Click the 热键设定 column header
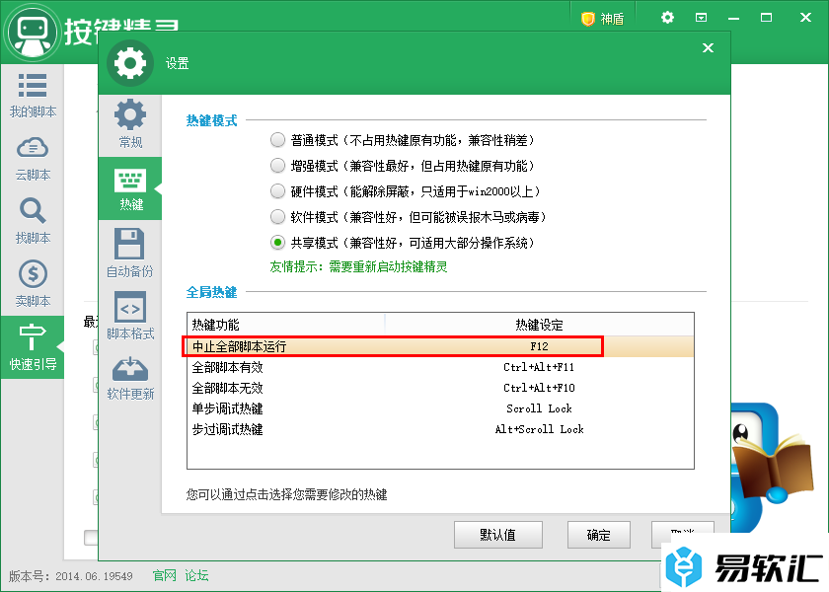This screenshot has width=829, height=592. 539,325
